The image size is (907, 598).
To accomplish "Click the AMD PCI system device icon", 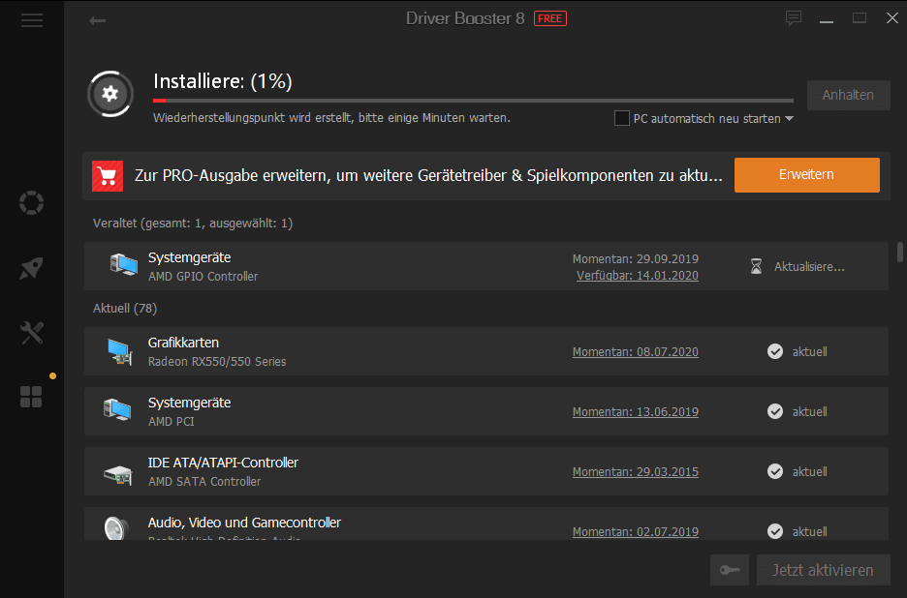I will pyautogui.click(x=117, y=410).
